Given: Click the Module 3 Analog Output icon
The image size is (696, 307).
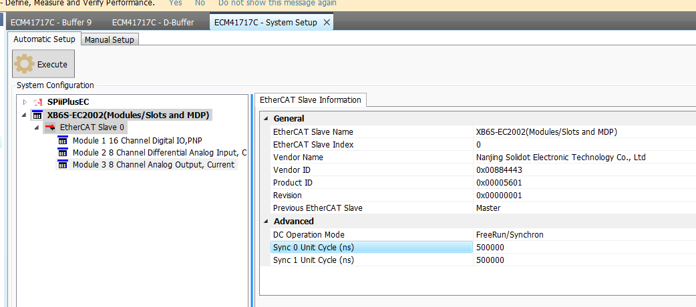Looking at the screenshot, I should tap(63, 165).
